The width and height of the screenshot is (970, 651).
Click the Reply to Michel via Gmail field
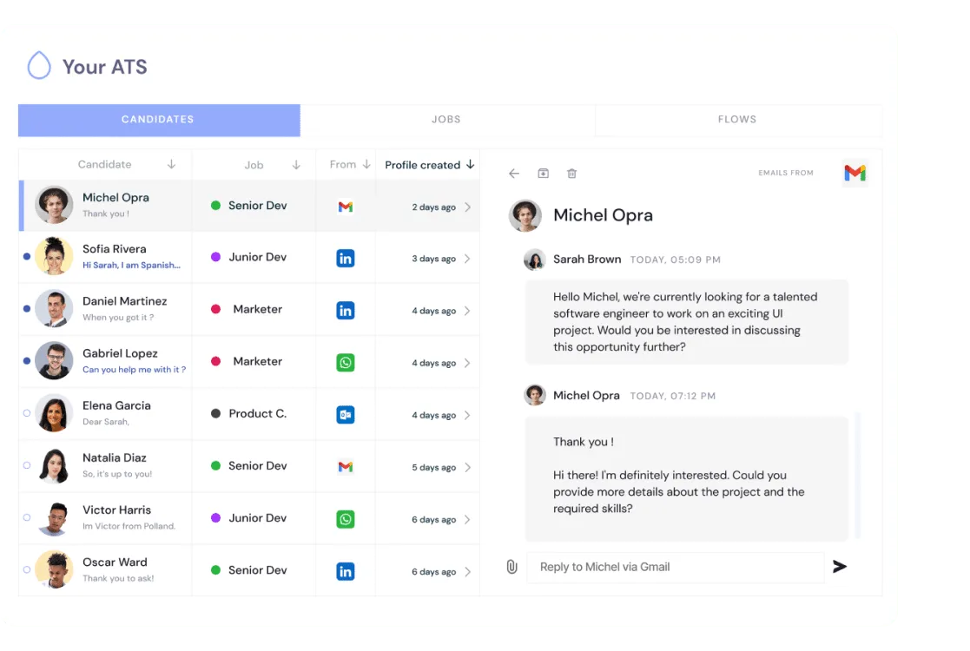click(x=675, y=567)
